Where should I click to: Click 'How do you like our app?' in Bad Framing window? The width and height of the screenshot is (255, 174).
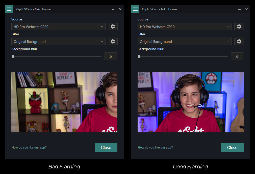point(29,148)
